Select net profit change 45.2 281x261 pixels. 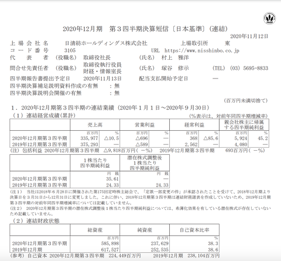263,138
